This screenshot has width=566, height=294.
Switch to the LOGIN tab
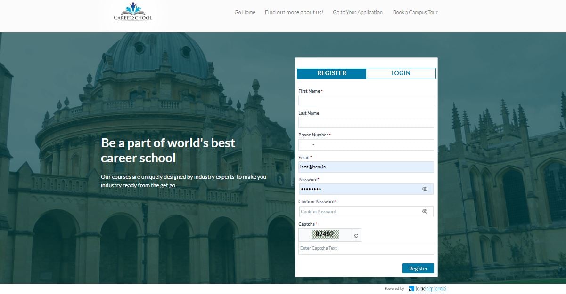(x=401, y=73)
